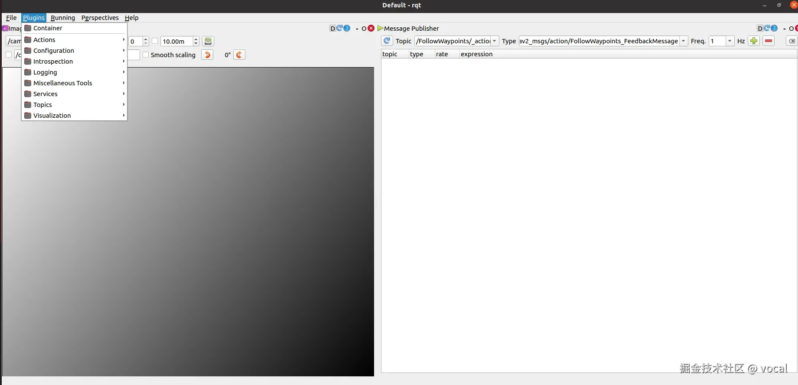The width and height of the screenshot is (798, 385).
Task: Click the message Type text field
Action: click(599, 41)
